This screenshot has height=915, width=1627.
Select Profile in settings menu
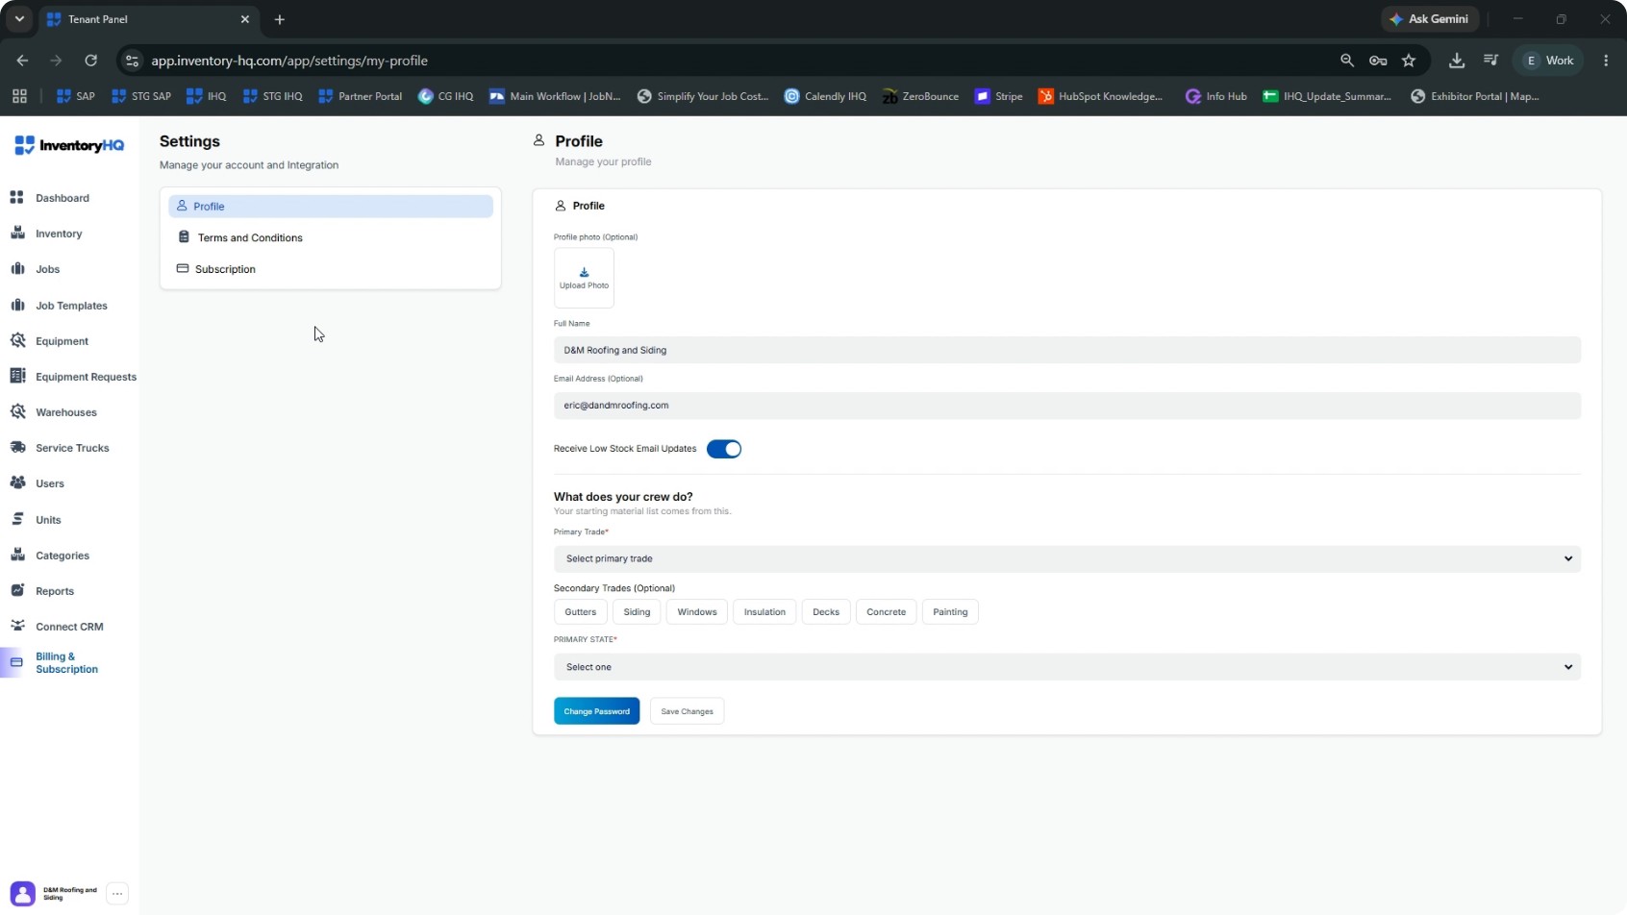tap(331, 207)
